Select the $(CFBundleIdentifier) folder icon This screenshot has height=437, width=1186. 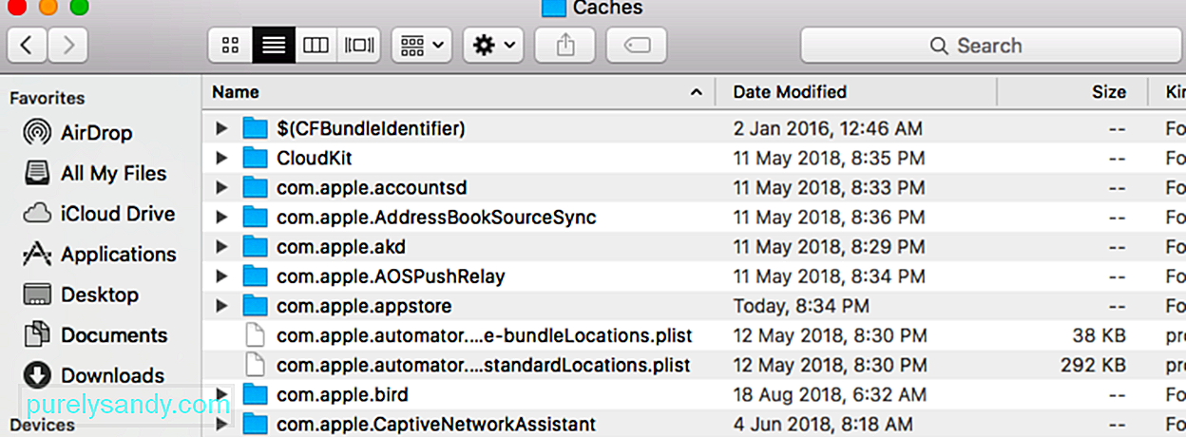pyautogui.click(x=256, y=128)
